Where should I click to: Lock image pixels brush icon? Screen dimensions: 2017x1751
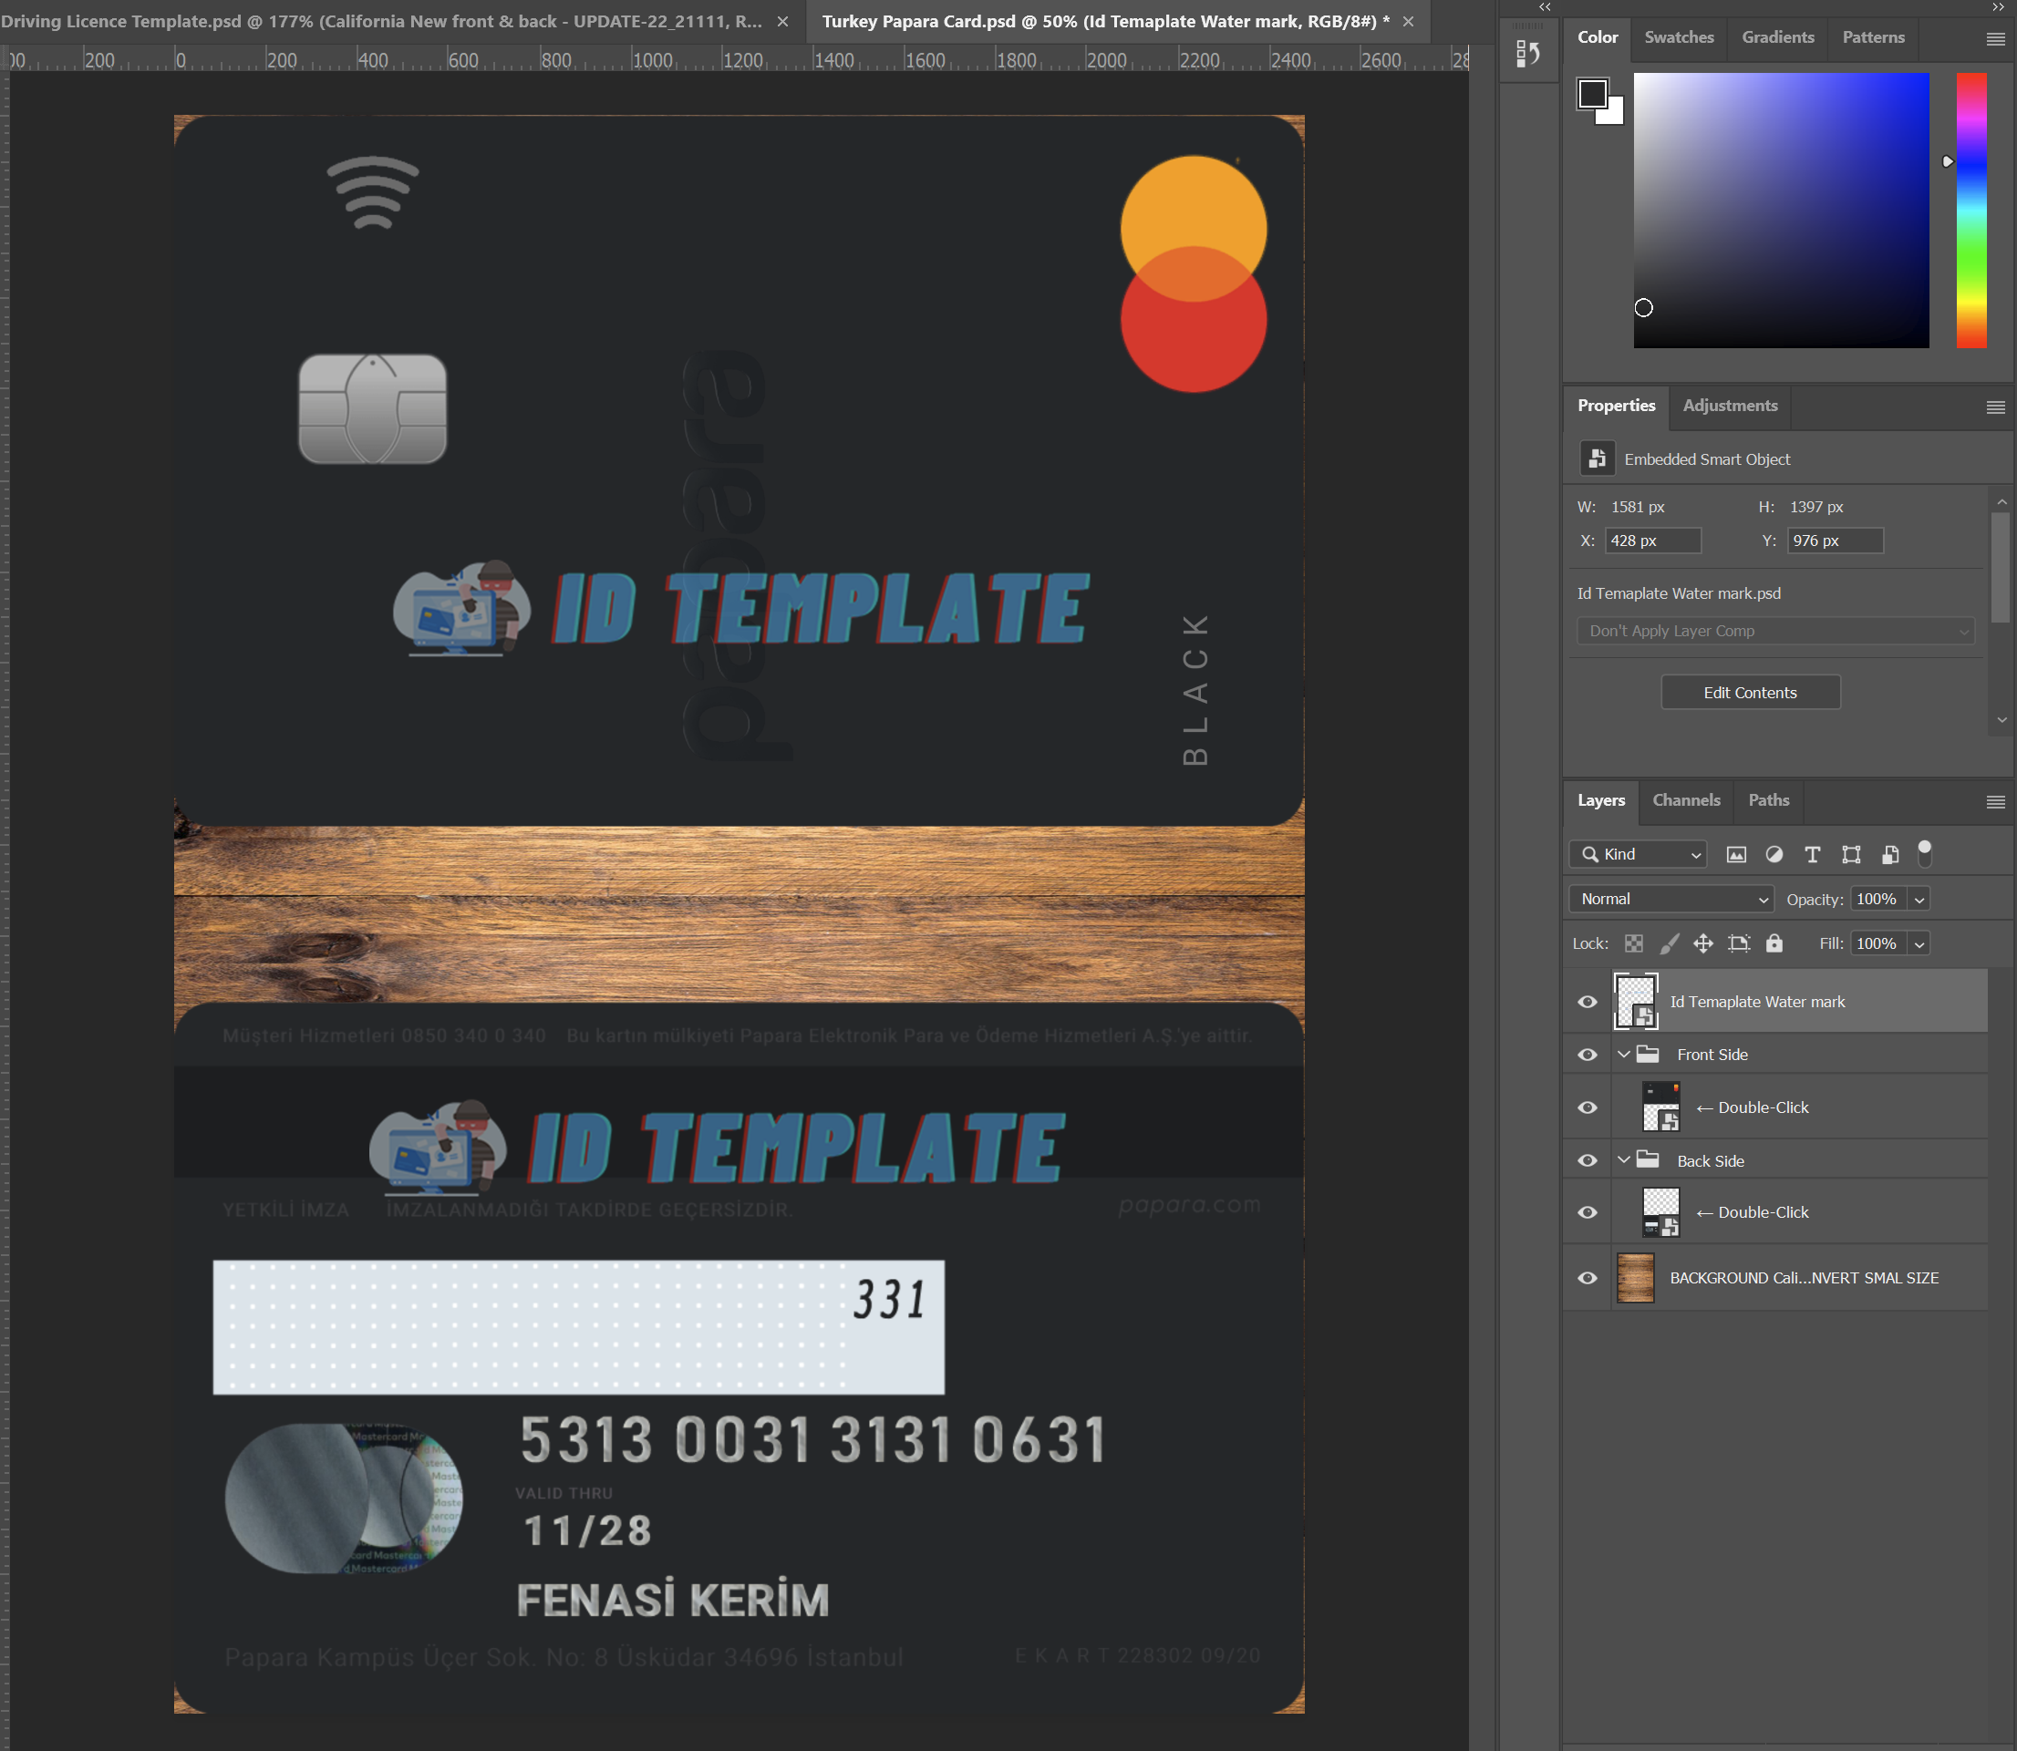[x=1669, y=944]
